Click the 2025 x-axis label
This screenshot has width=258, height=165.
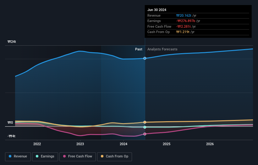tap(167, 144)
